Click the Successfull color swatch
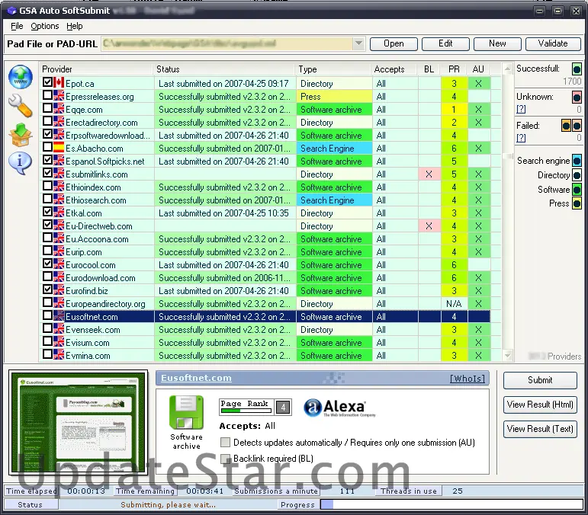 [577, 69]
